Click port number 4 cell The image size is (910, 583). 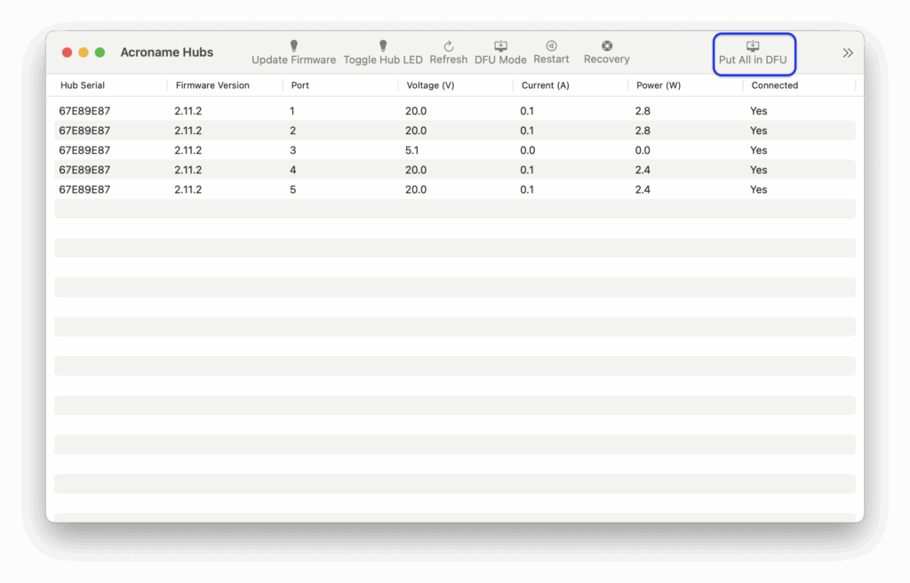(x=293, y=170)
